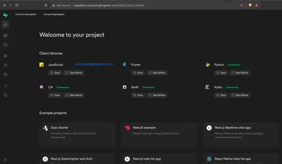Open the Home icon in the sidebar

click(x=5, y=25)
